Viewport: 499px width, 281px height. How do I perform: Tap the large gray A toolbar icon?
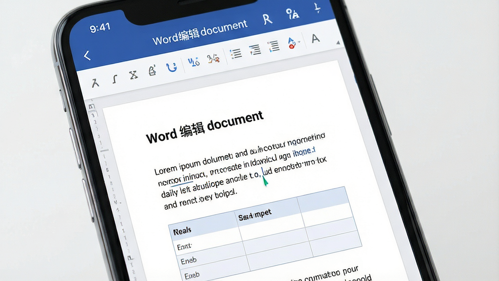[x=315, y=39]
